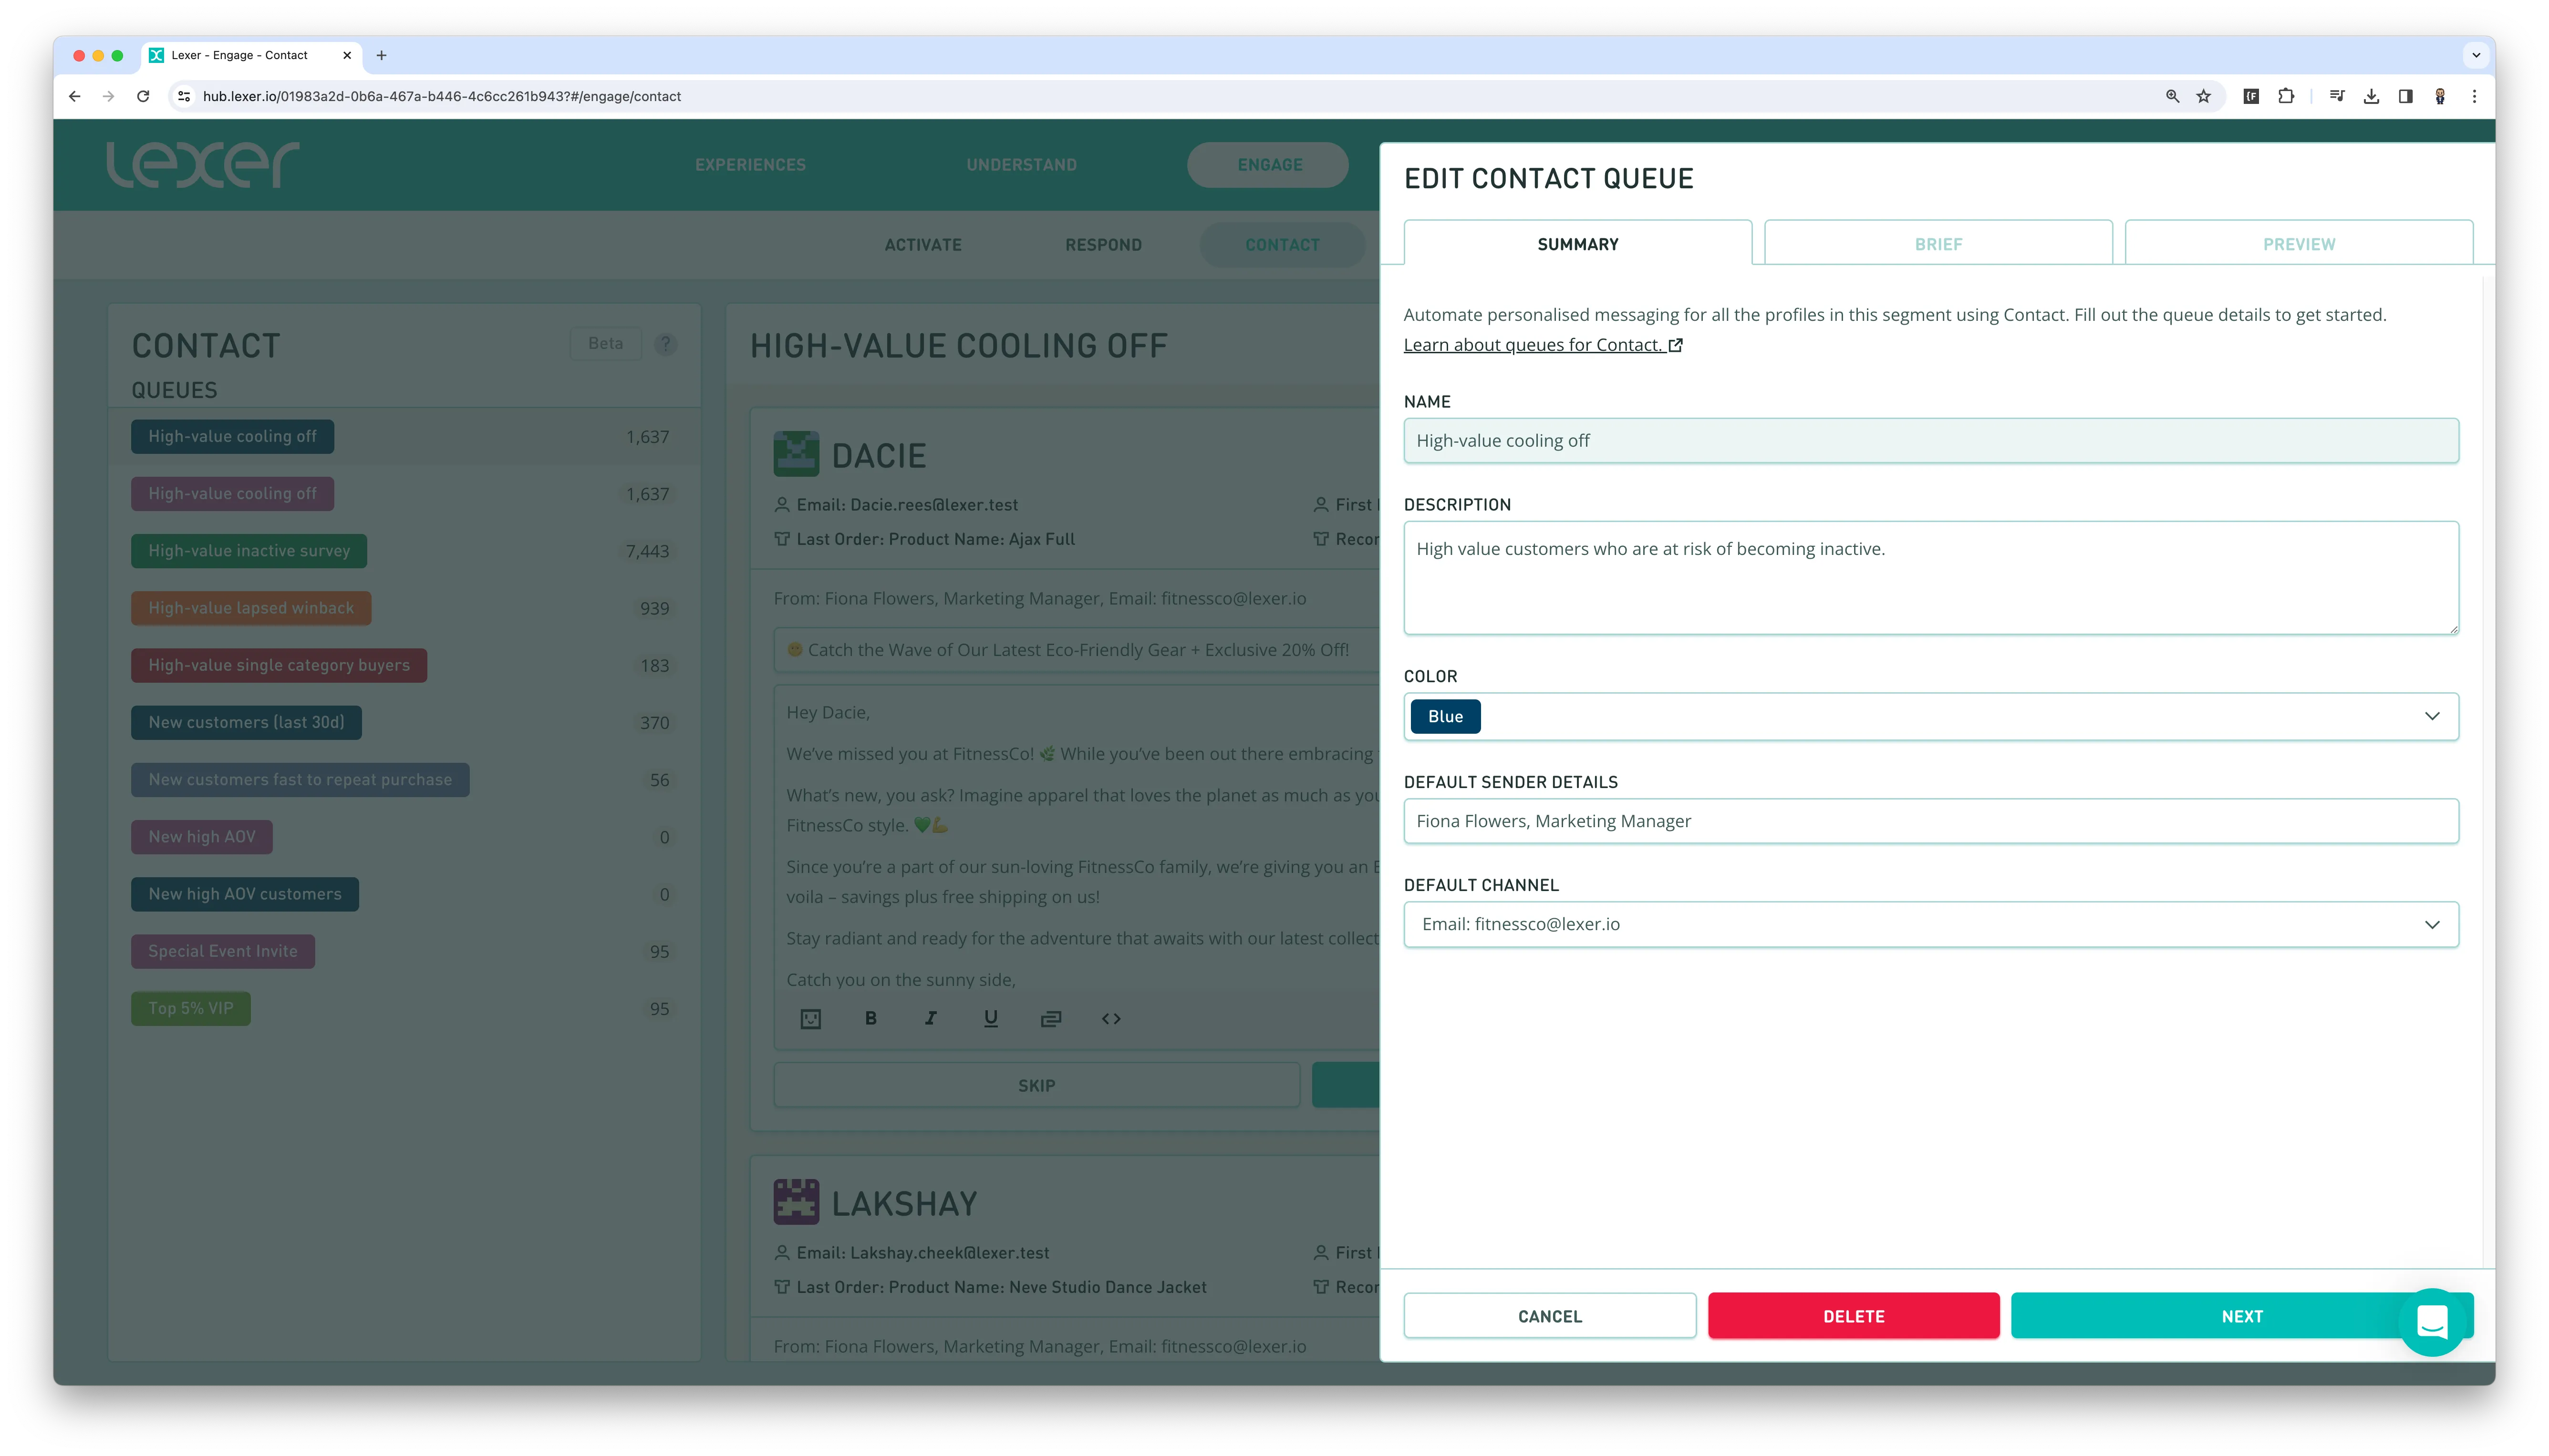Image resolution: width=2549 pixels, height=1456 pixels.
Task: Click the Default Sender Details field
Action: [x=1930, y=821]
